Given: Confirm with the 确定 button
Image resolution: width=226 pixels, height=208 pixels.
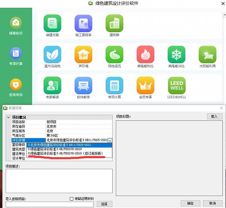Looking at the screenshot, I should pyautogui.click(x=190, y=203).
